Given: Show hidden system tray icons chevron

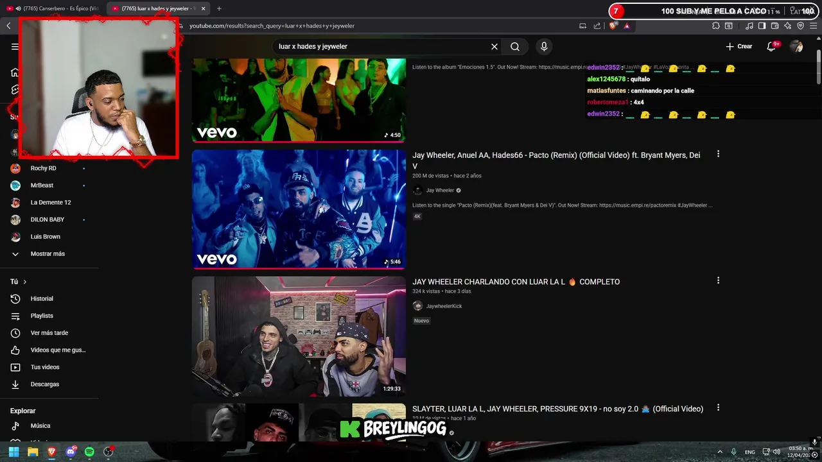Looking at the screenshot, I should coord(720,452).
